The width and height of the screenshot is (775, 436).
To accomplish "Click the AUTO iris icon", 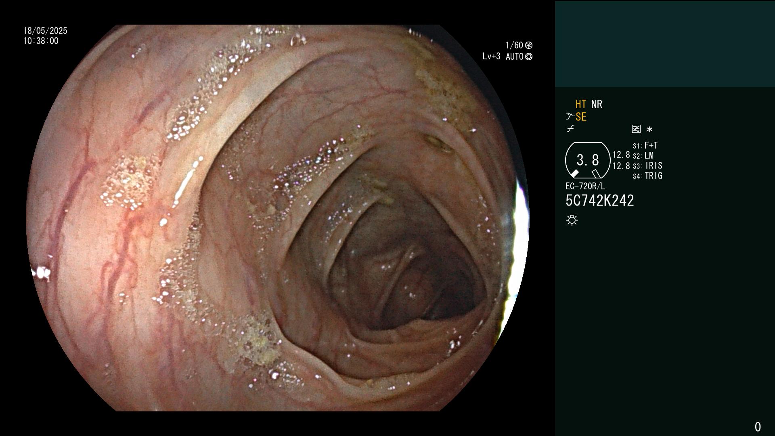I will (529, 57).
